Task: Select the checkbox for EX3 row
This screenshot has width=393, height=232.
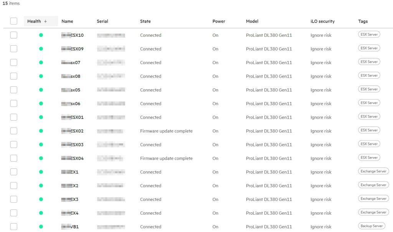Action: coord(14,199)
